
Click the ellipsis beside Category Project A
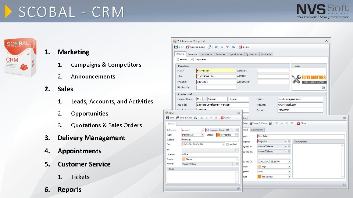(286, 142)
